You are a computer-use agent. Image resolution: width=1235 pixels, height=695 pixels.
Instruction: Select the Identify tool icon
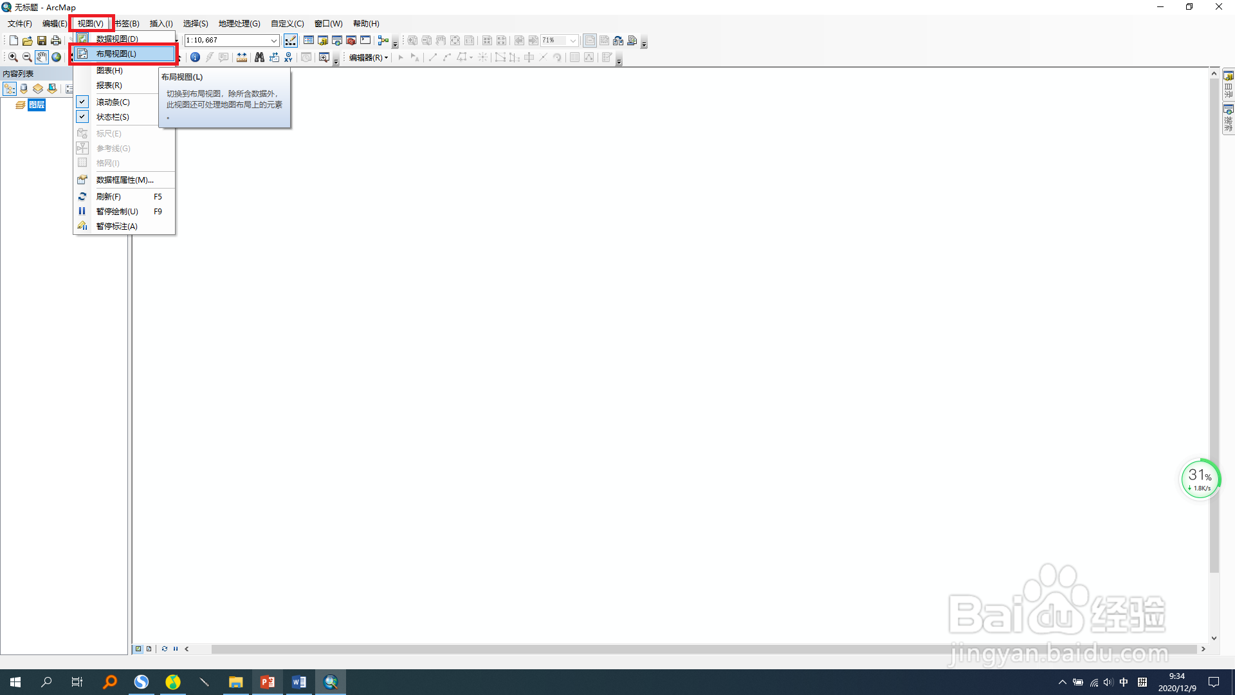click(195, 57)
